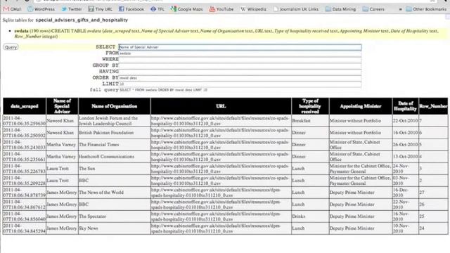Viewport: 450px width, 253px height.
Task: Focus the FROM input field
Action: (240, 53)
